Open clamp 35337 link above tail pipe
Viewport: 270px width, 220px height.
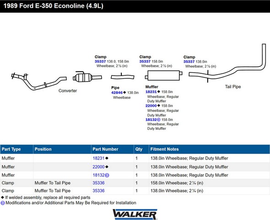pyautogui.click(x=189, y=61)
